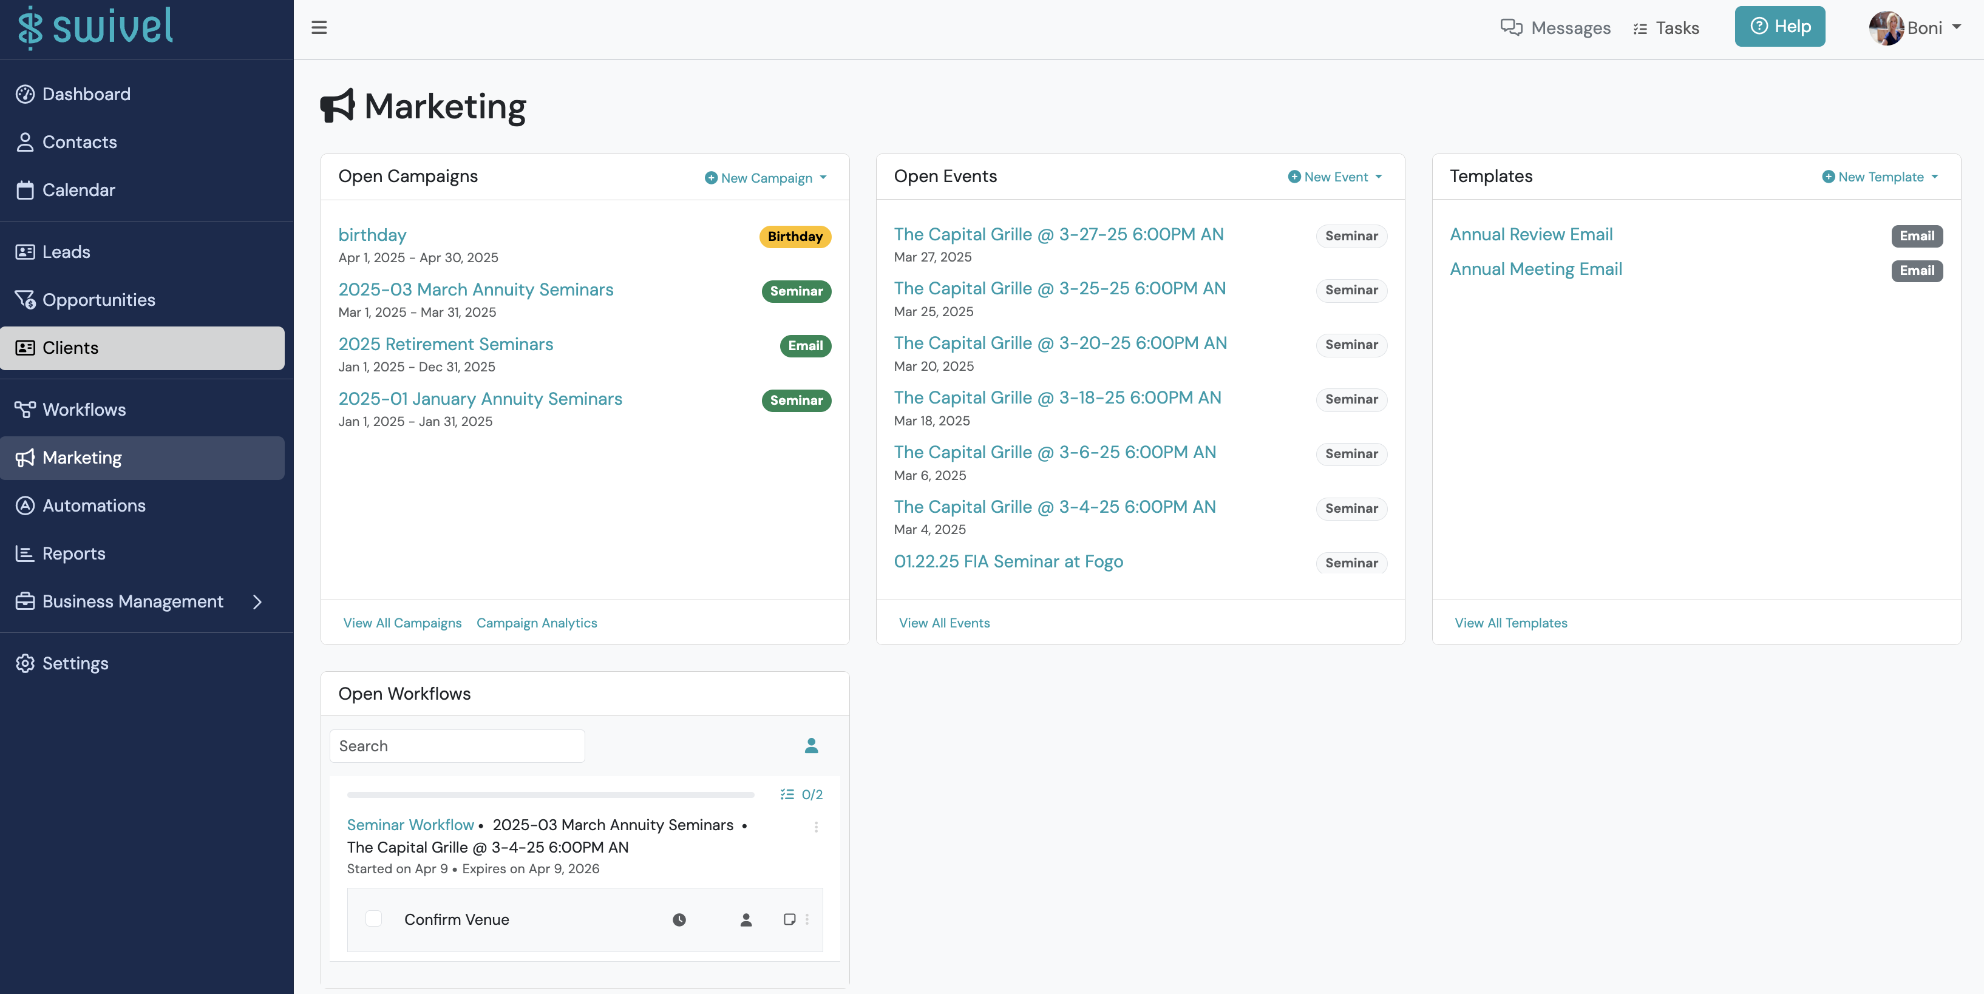Check the Confirm Venue task checkbox

click(373, 919)
